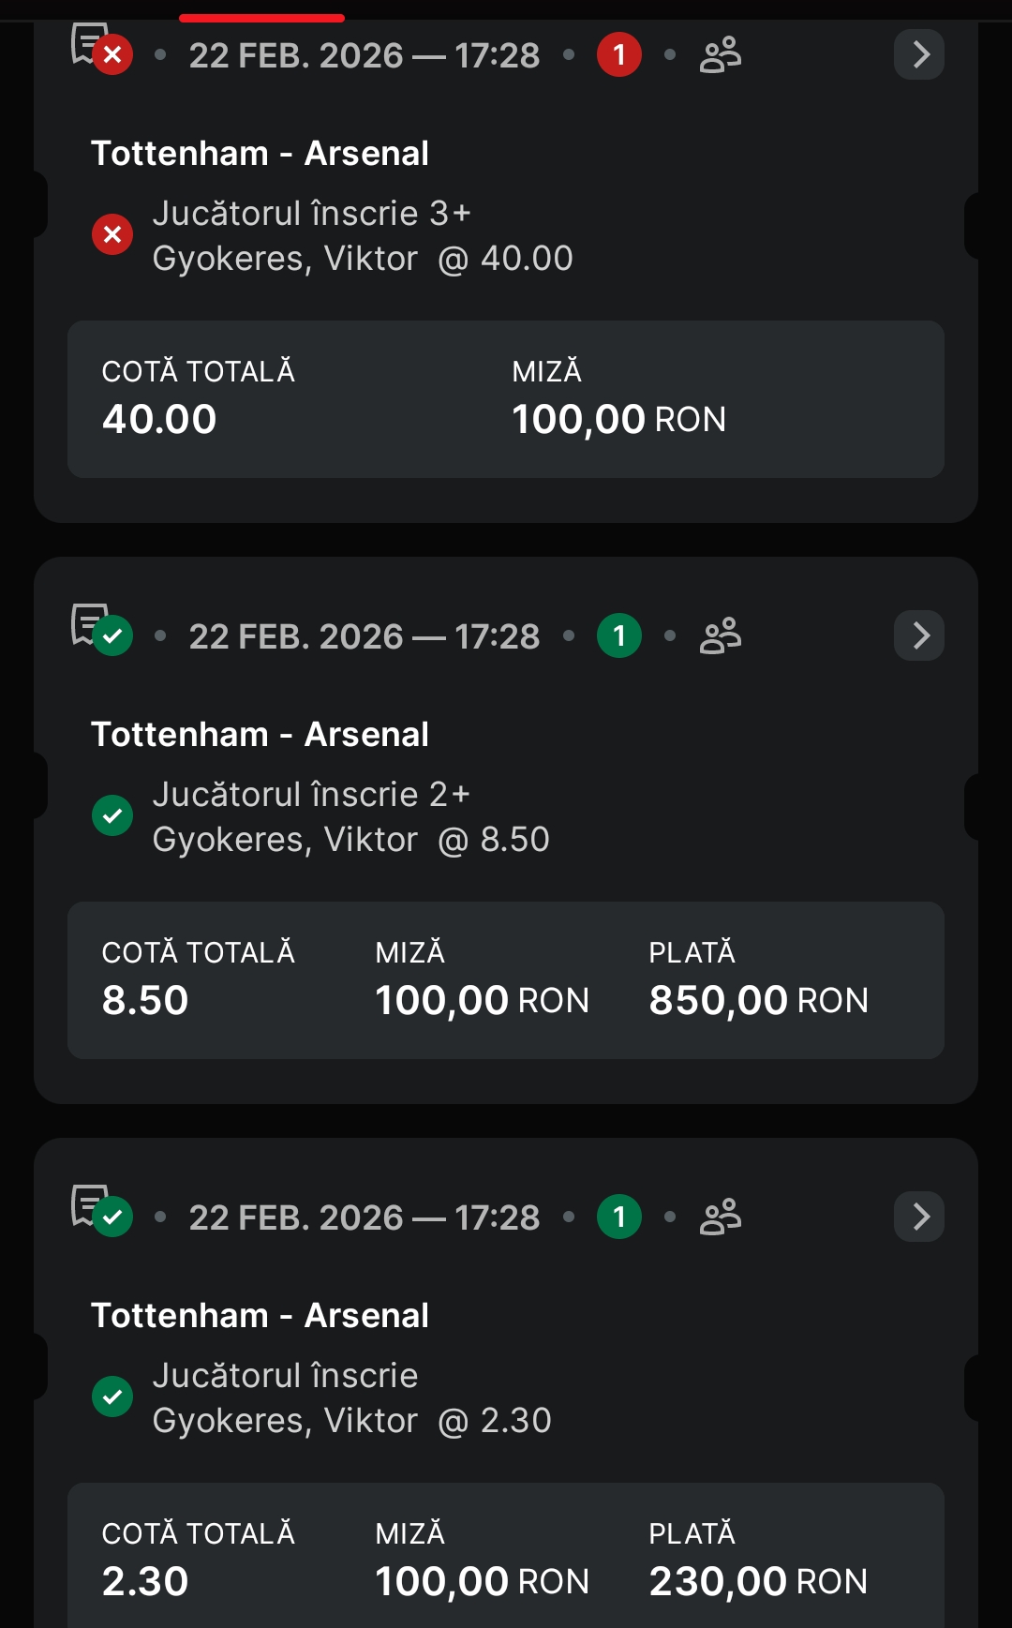1012x1628 pixels.
Task: Click the group share icon on the 8.50 odds ticket
Action: [x=720, y=635]
